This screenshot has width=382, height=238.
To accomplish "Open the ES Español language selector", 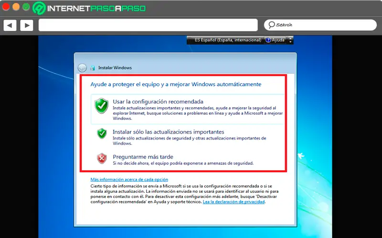I will tap(228, 40).
